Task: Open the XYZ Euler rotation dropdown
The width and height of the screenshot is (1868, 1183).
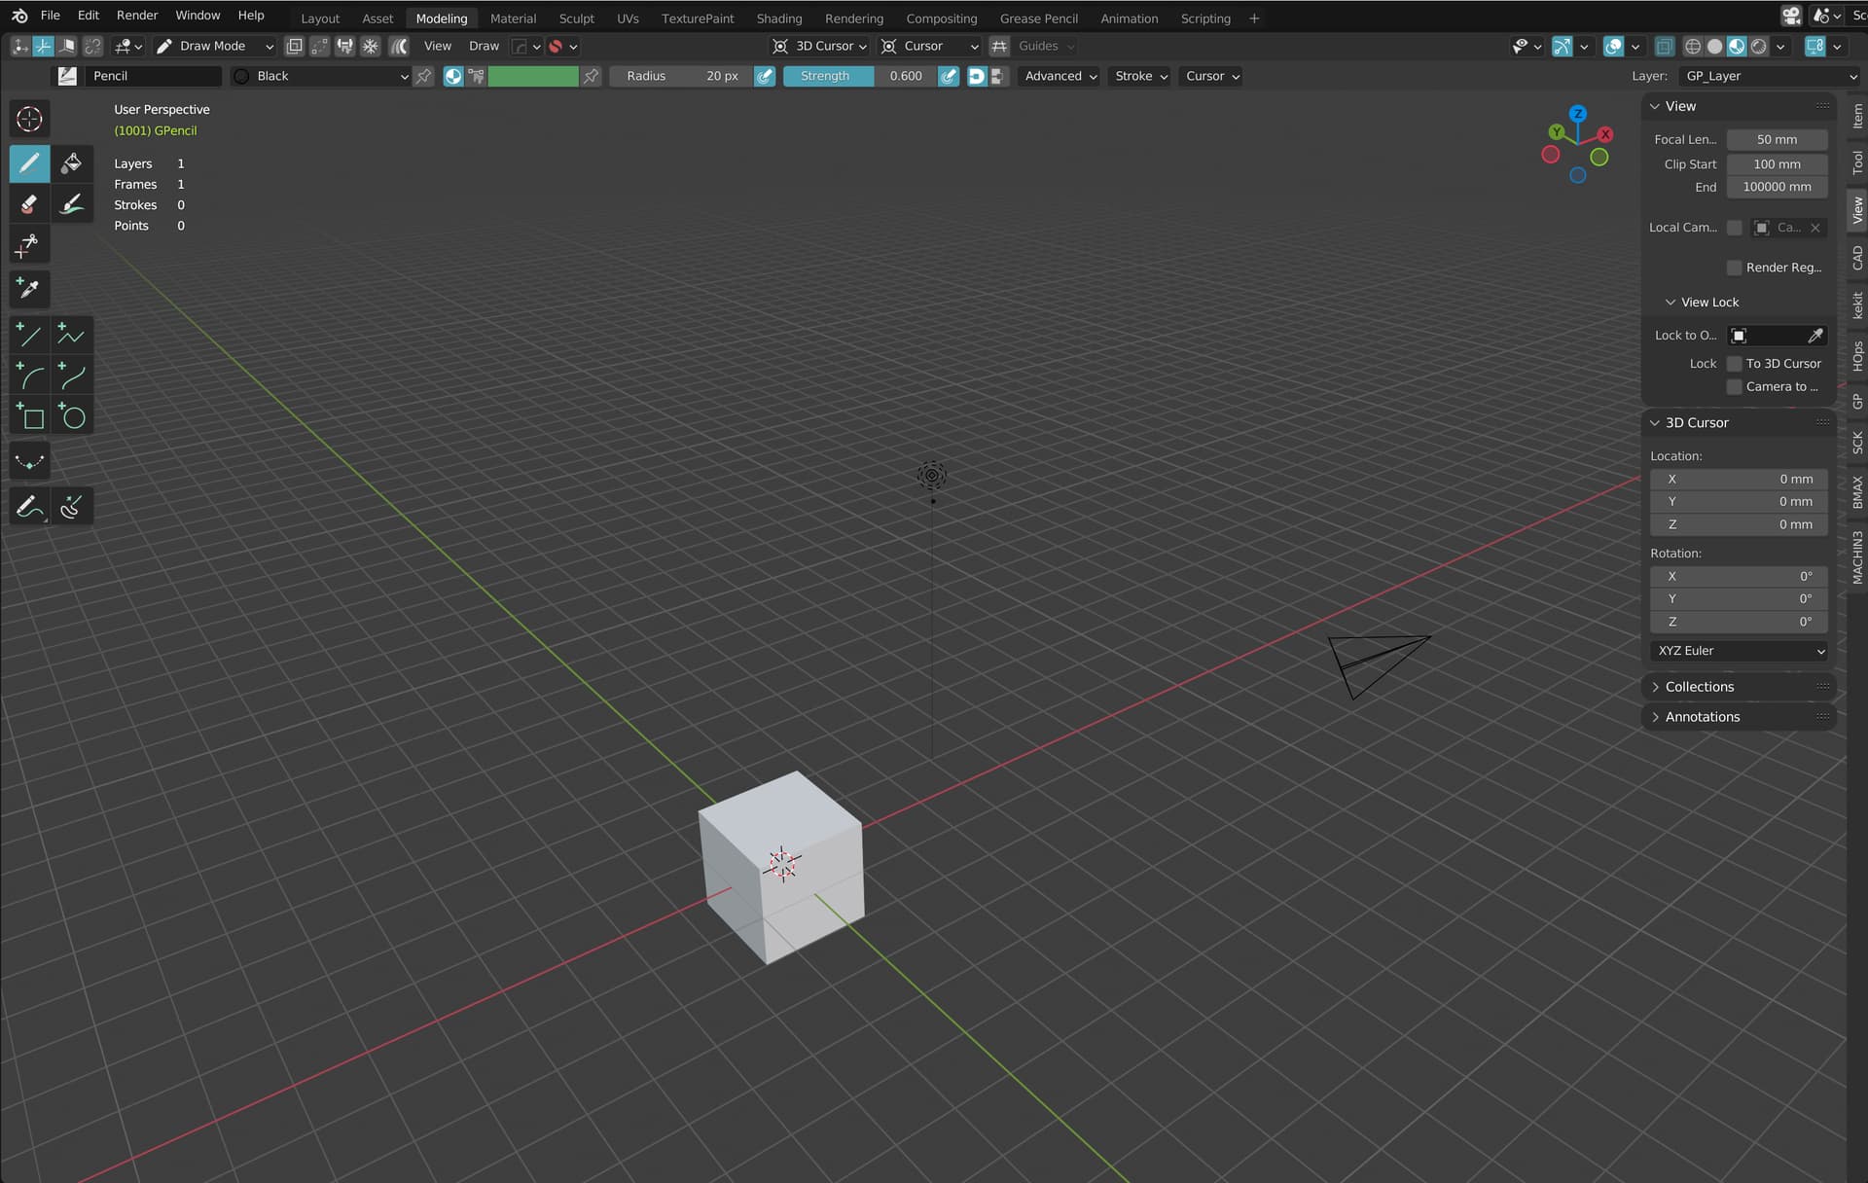Action: point(1739,651)
